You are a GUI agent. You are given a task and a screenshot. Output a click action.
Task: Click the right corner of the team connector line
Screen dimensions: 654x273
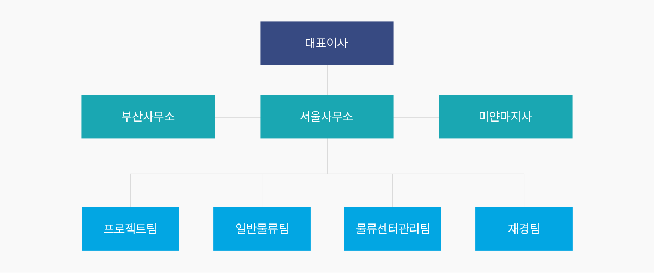coord(524,174)
